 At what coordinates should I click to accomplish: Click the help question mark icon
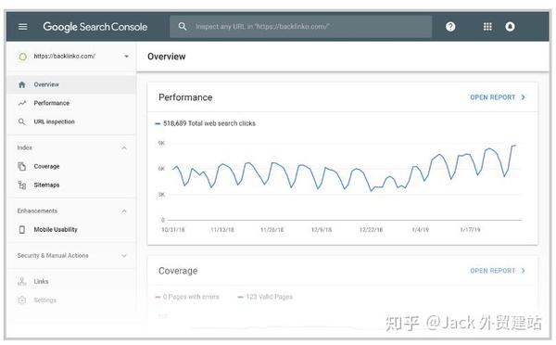[x=450, y=27]
